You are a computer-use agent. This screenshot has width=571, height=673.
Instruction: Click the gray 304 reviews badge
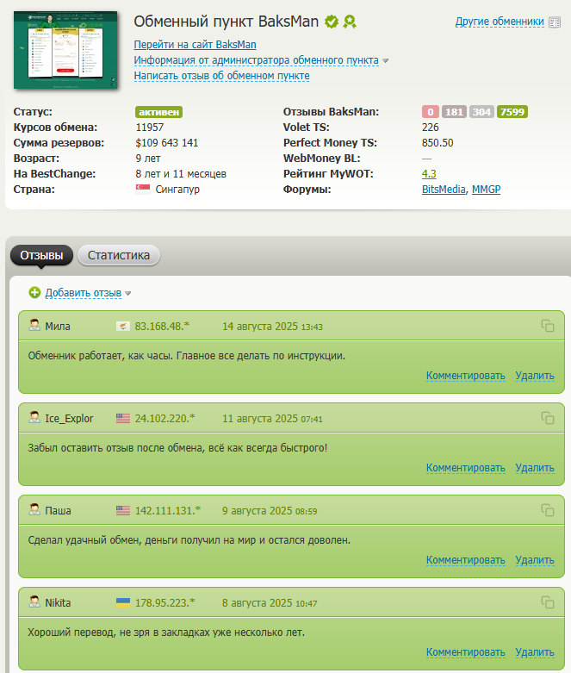481,112
